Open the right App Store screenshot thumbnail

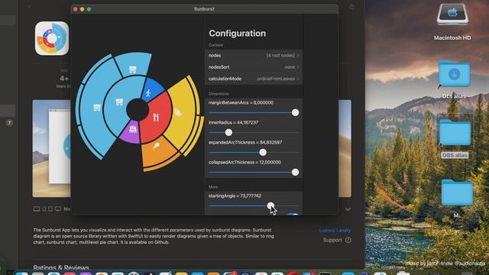(x=345, y=148)
